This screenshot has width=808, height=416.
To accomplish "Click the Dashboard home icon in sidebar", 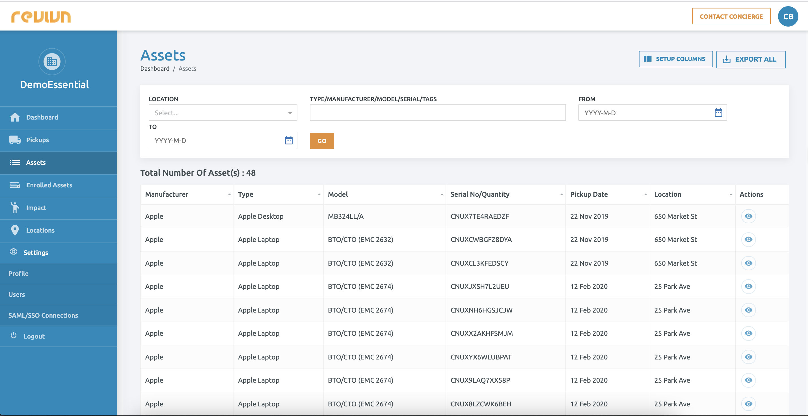I will click(x=15, y=117).
